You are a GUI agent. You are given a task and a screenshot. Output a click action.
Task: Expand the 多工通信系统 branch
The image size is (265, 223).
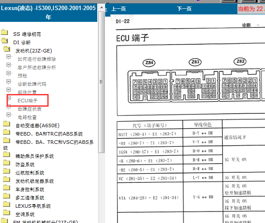pos(30,198)
